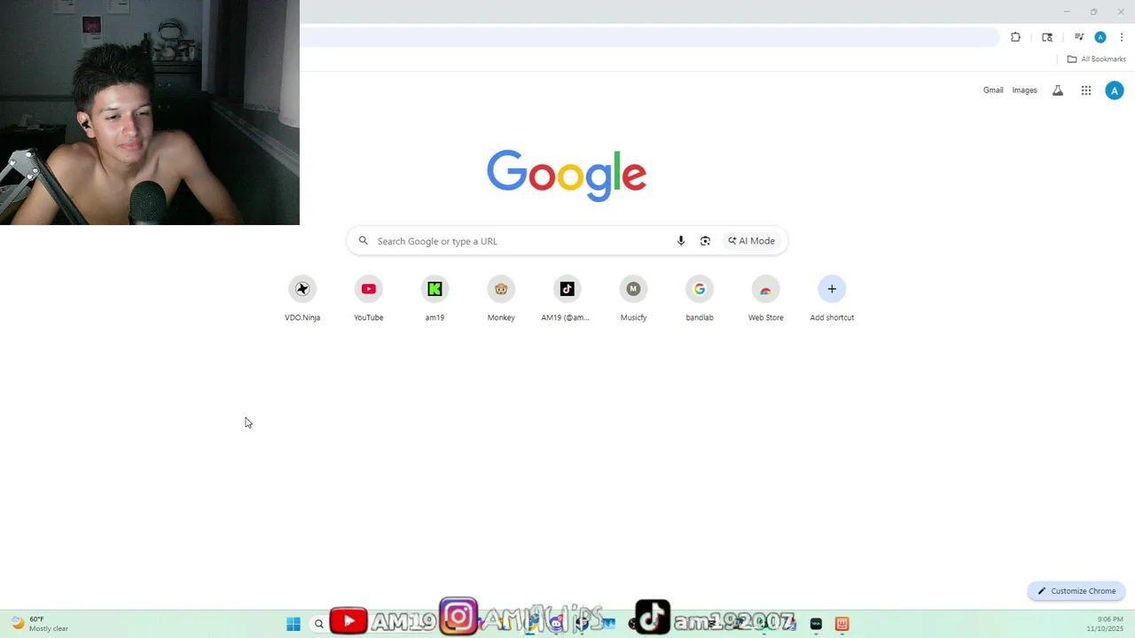Open the Windows Start menu
Screen dimensions: 1135x638
click(x=294, y=624)
